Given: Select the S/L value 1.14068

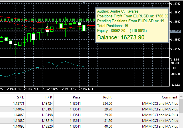Looking at the screenshot, I should pos(19,115).
